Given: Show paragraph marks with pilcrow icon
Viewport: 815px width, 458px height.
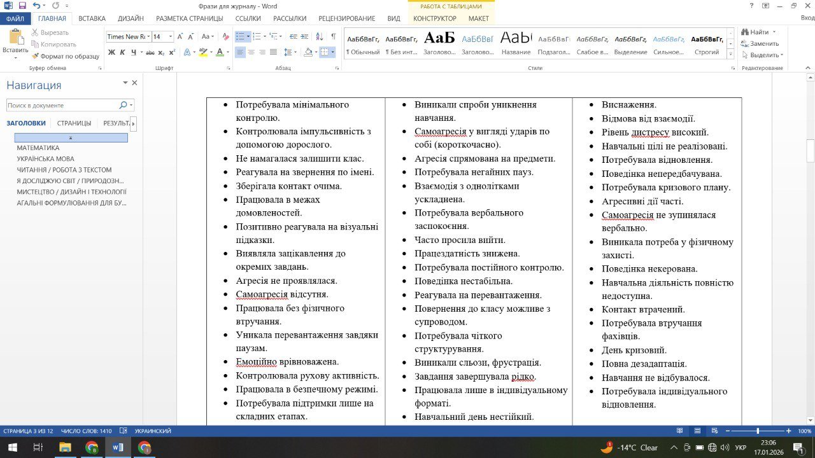Looking at the screenshot, I should (333, 36).
